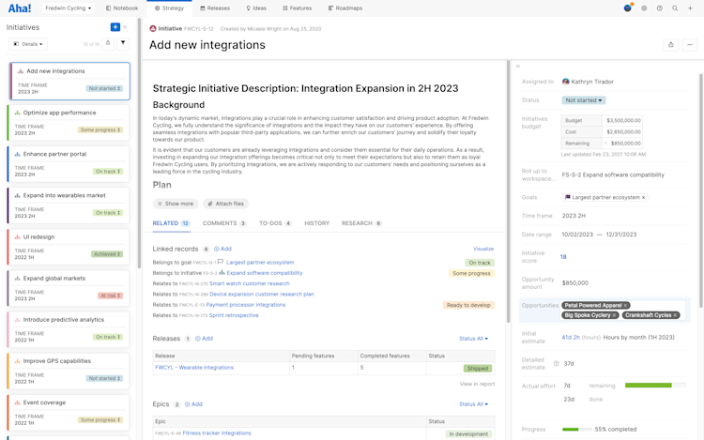Open the Features menu
Screen dimensions: 704x440
pos(298,8)
